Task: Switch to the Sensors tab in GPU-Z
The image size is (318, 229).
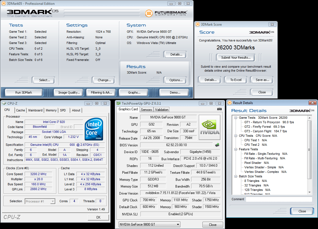Action: 146,110
